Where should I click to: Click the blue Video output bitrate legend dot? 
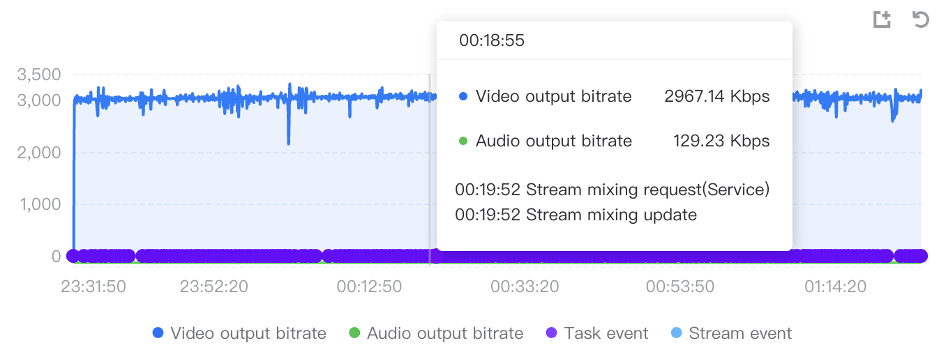click(158, 333)
